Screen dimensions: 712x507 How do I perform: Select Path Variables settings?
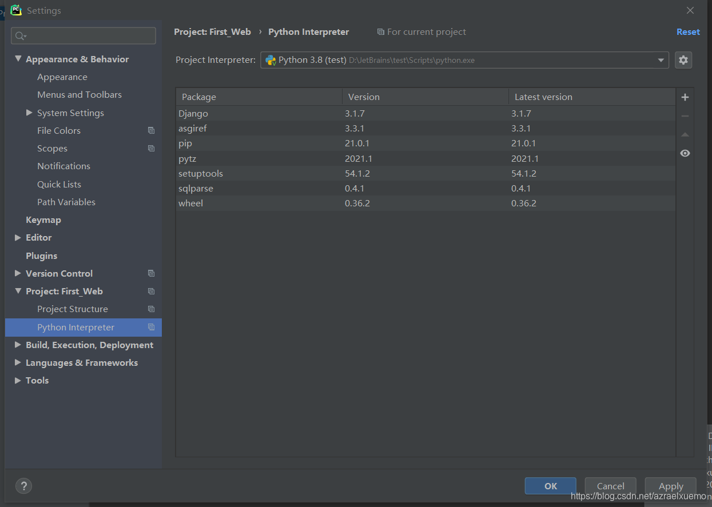click(x=66, y=202)
